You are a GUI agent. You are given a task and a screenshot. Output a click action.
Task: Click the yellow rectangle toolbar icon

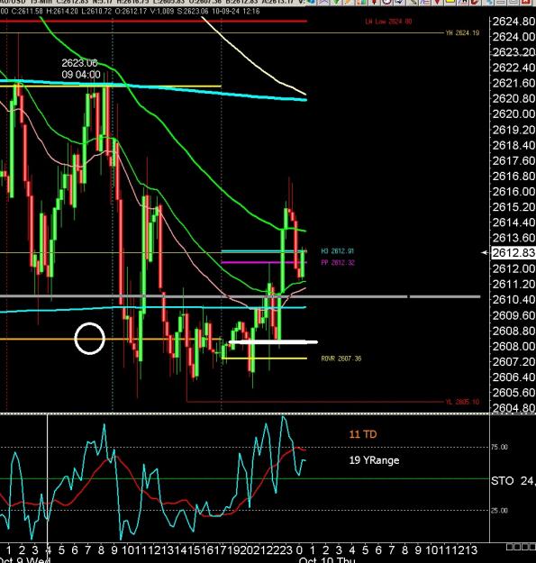click(450, 2)
